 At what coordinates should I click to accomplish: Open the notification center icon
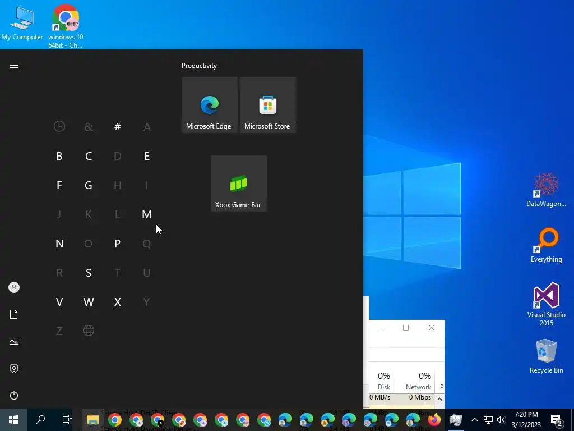[x=557, y=420]
